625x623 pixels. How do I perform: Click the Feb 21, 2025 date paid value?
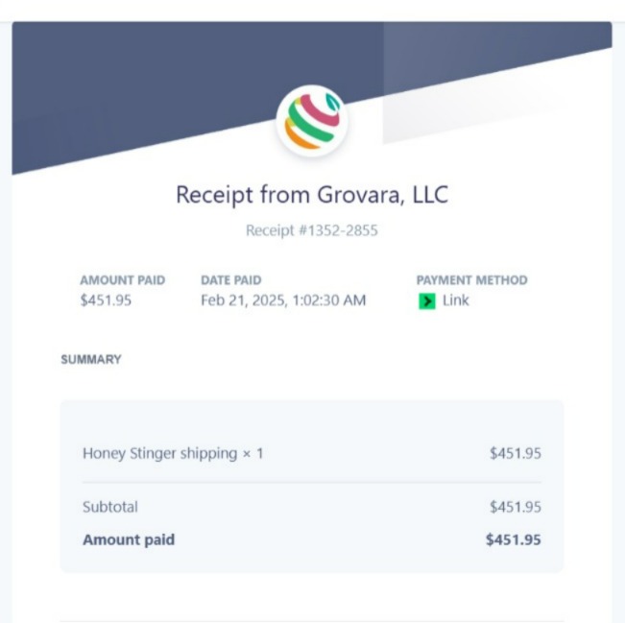coord(283,300)
